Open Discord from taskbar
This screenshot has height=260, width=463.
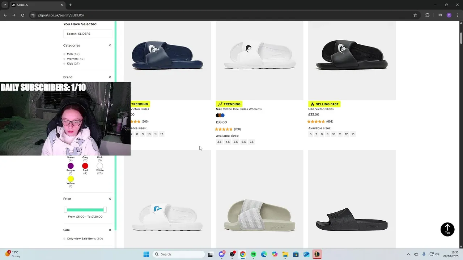(x=222, y=254)
